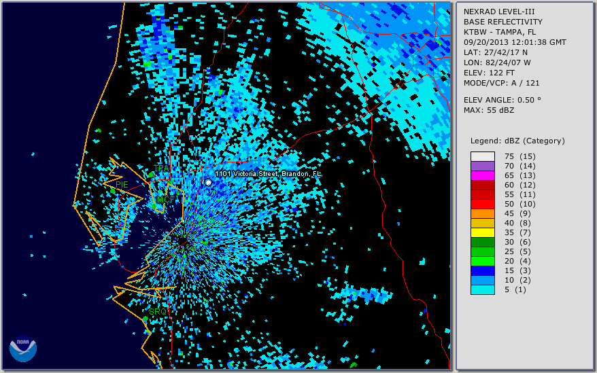Viewport: 597px width, 373px height.
Task: Click the 10 dBZ light blue swatch
Action: pyautogui.click(x=482, y=280)
